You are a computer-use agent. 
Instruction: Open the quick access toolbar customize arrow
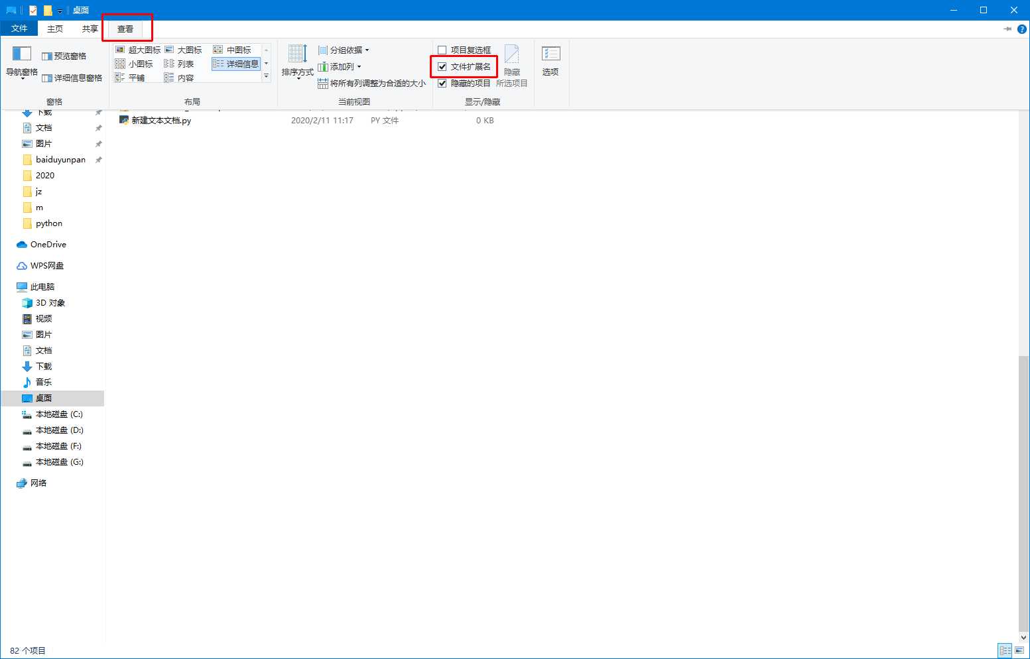click(60, 11)
